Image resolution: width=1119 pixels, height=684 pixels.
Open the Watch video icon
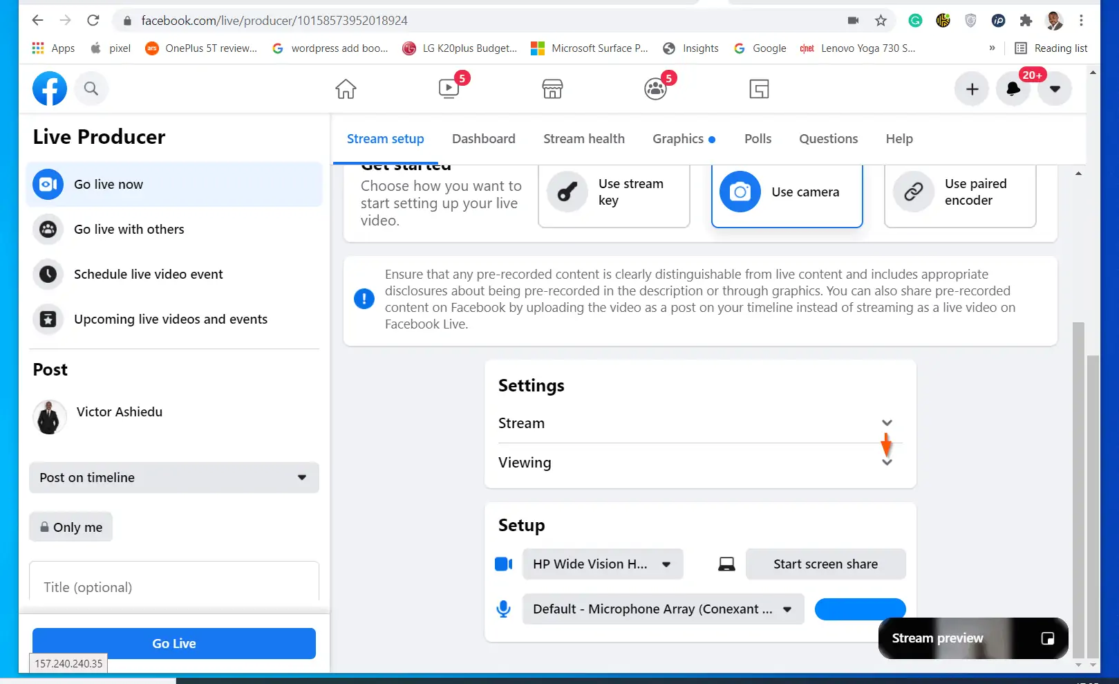449,89
